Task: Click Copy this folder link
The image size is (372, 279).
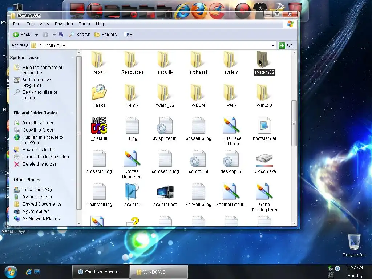Action: coord(38,130)
